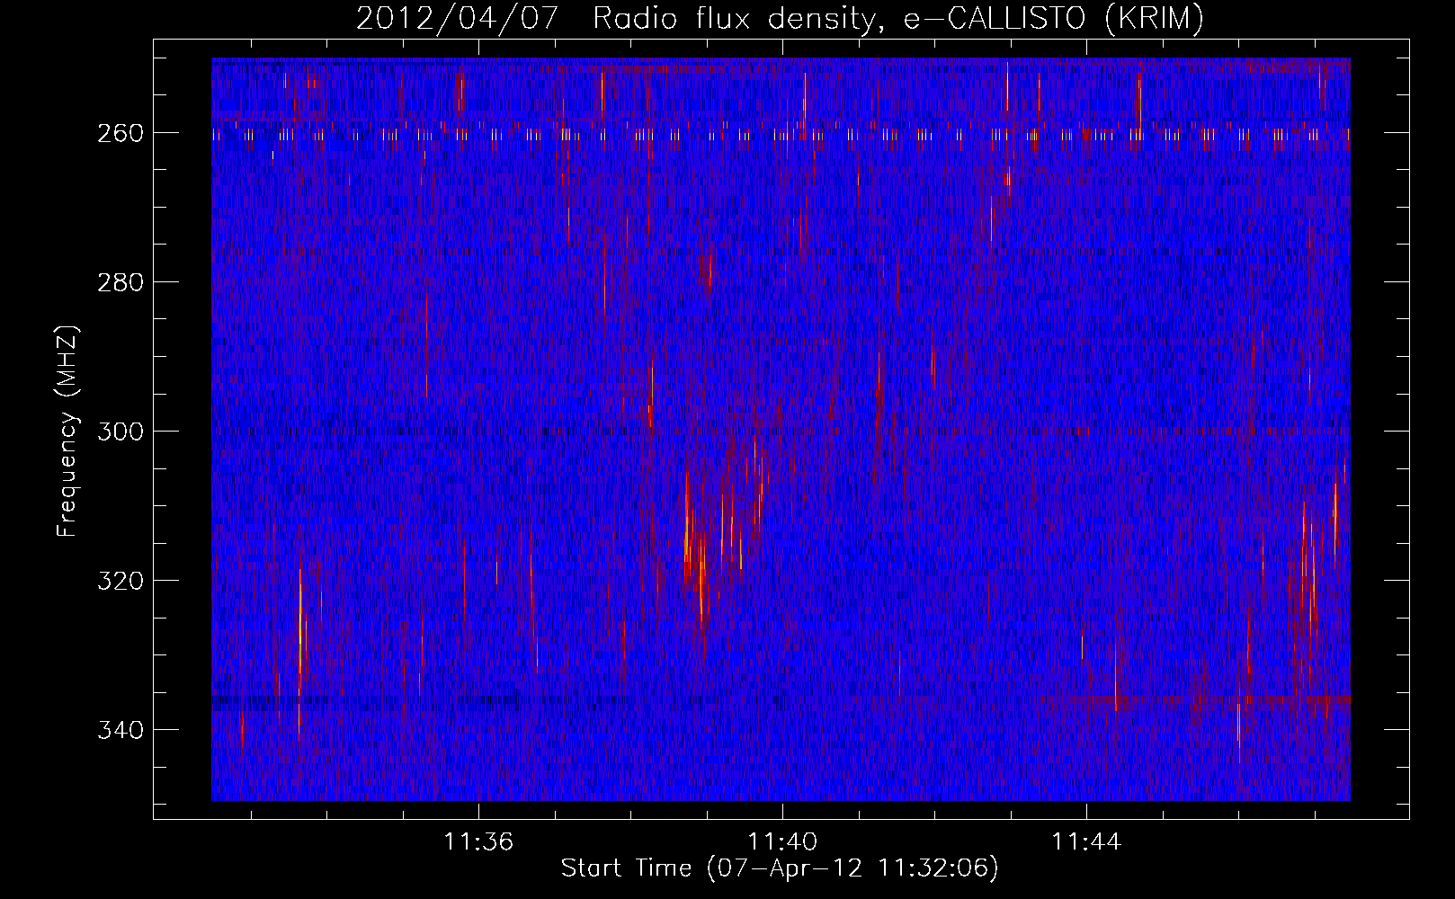Viewport: 1455px width, 899px height.
Task: Click the 11:40 time tick label
Action: click(782, 841)
